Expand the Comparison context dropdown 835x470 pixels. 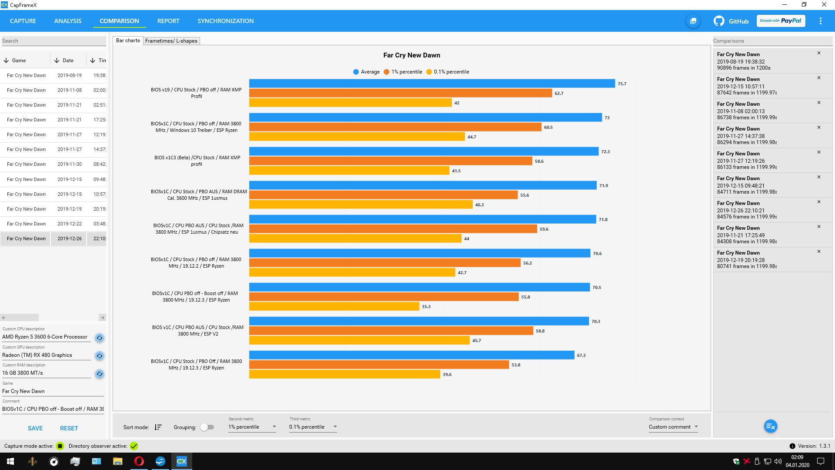673,427
